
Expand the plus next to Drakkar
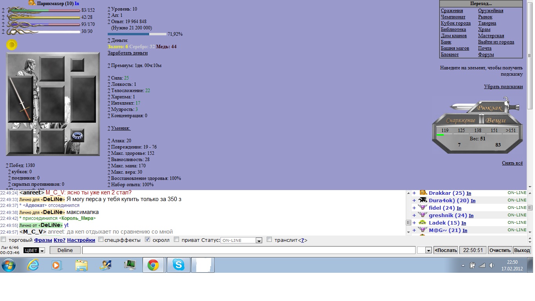(414, 193)
